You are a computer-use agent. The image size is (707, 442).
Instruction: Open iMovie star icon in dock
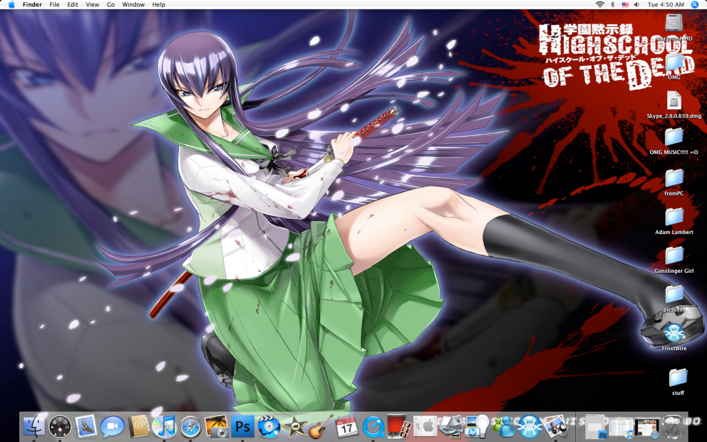295,426
